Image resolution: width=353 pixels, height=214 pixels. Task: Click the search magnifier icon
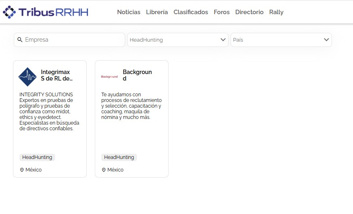pyautogui.click(x=20, y=40)
